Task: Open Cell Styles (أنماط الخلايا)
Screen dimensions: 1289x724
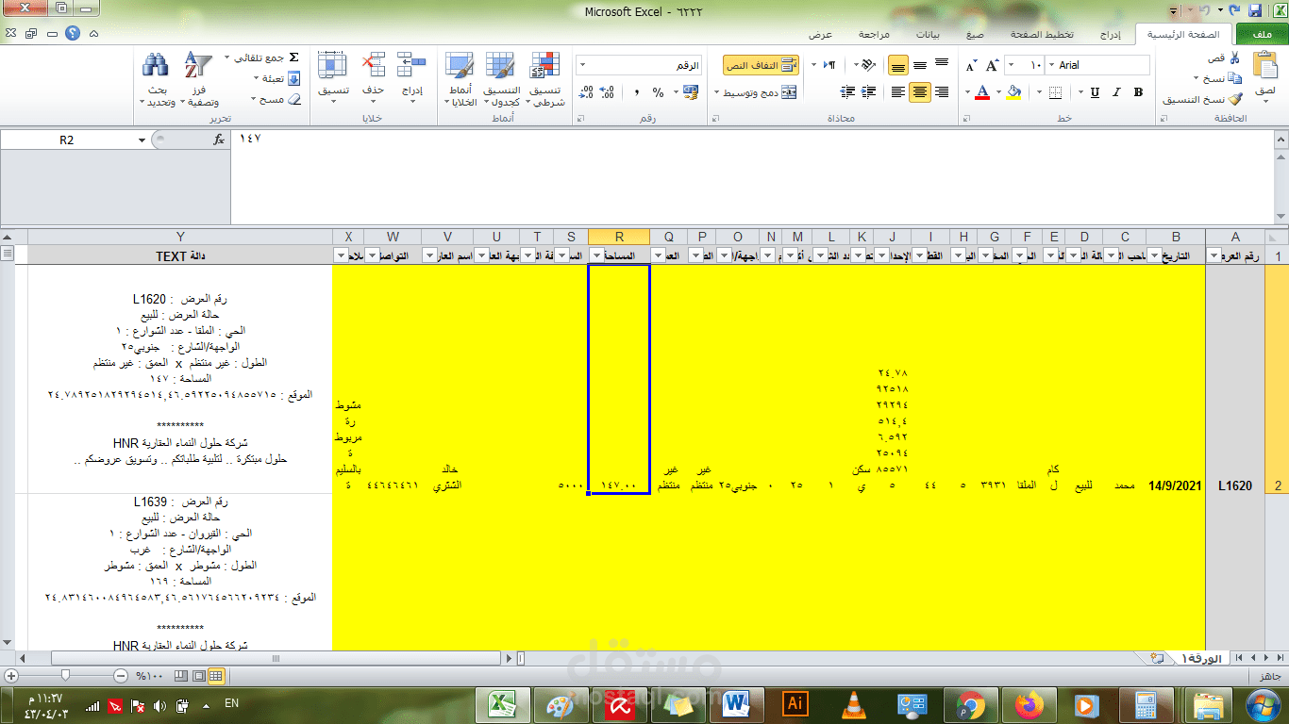Action: [x=461, y=79]
